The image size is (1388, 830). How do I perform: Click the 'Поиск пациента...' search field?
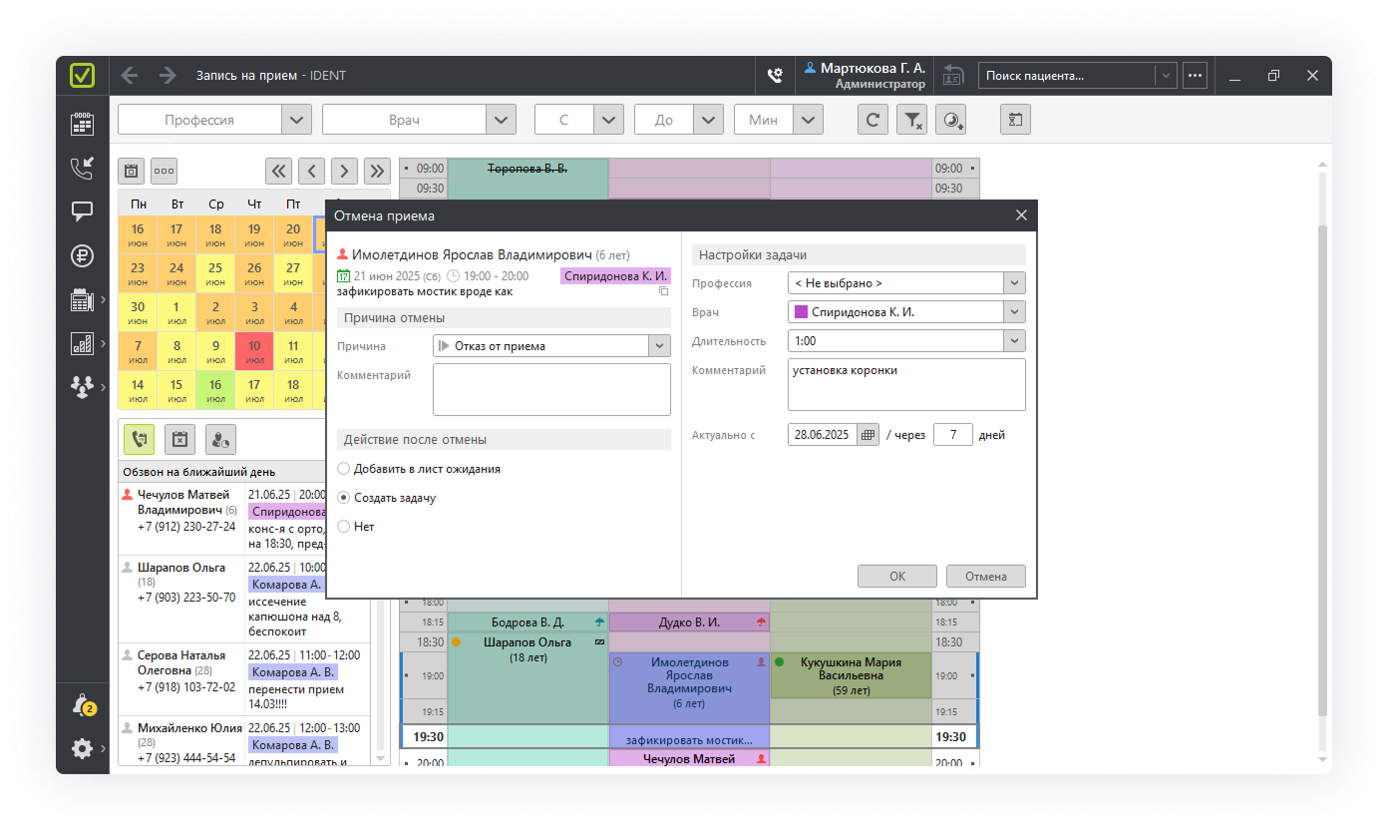(x=1067, y=75)
